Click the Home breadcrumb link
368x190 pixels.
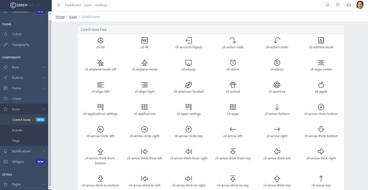pos(60,17)
